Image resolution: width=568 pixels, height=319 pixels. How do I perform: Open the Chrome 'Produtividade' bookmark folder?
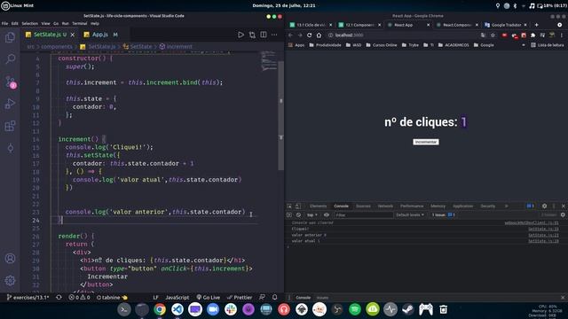point(325,45)
